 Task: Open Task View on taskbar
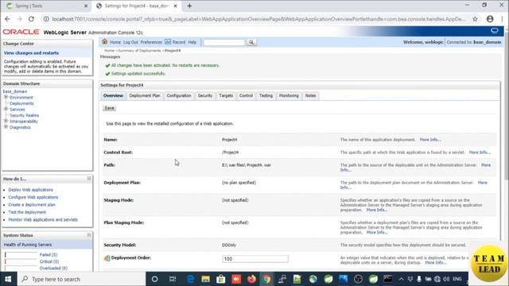pos(173,279)
